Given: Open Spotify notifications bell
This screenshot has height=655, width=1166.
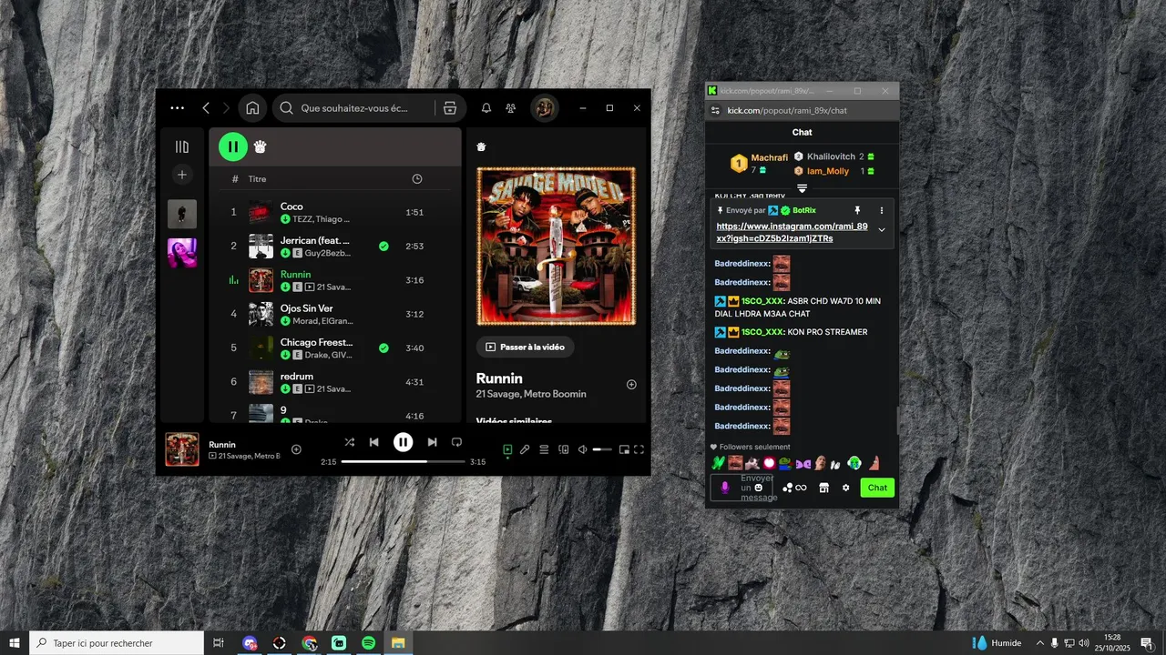Looking at the screenshot, I should pyautogui.click(x=486, y=108).
